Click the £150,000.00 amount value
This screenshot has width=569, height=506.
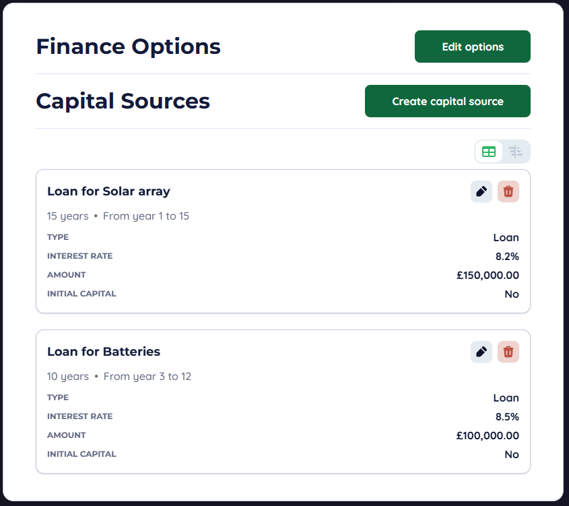tap(488, 275)
